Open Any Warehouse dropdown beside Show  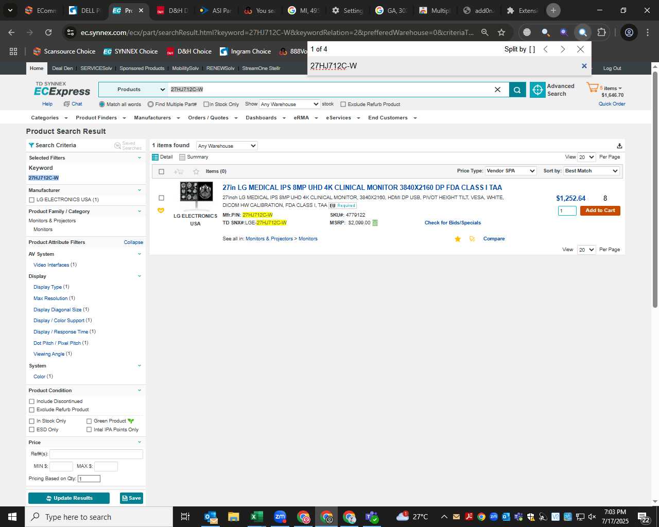[290, 104]
